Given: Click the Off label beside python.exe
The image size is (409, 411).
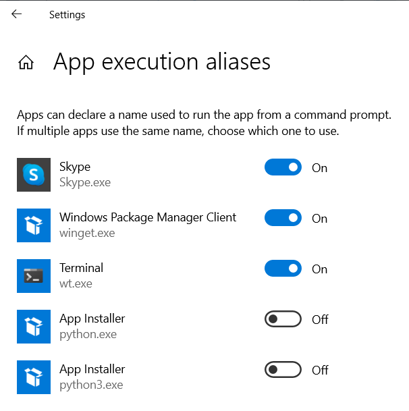Looking at the screenshot, I should pyautogui.click(x=320, y=320).
